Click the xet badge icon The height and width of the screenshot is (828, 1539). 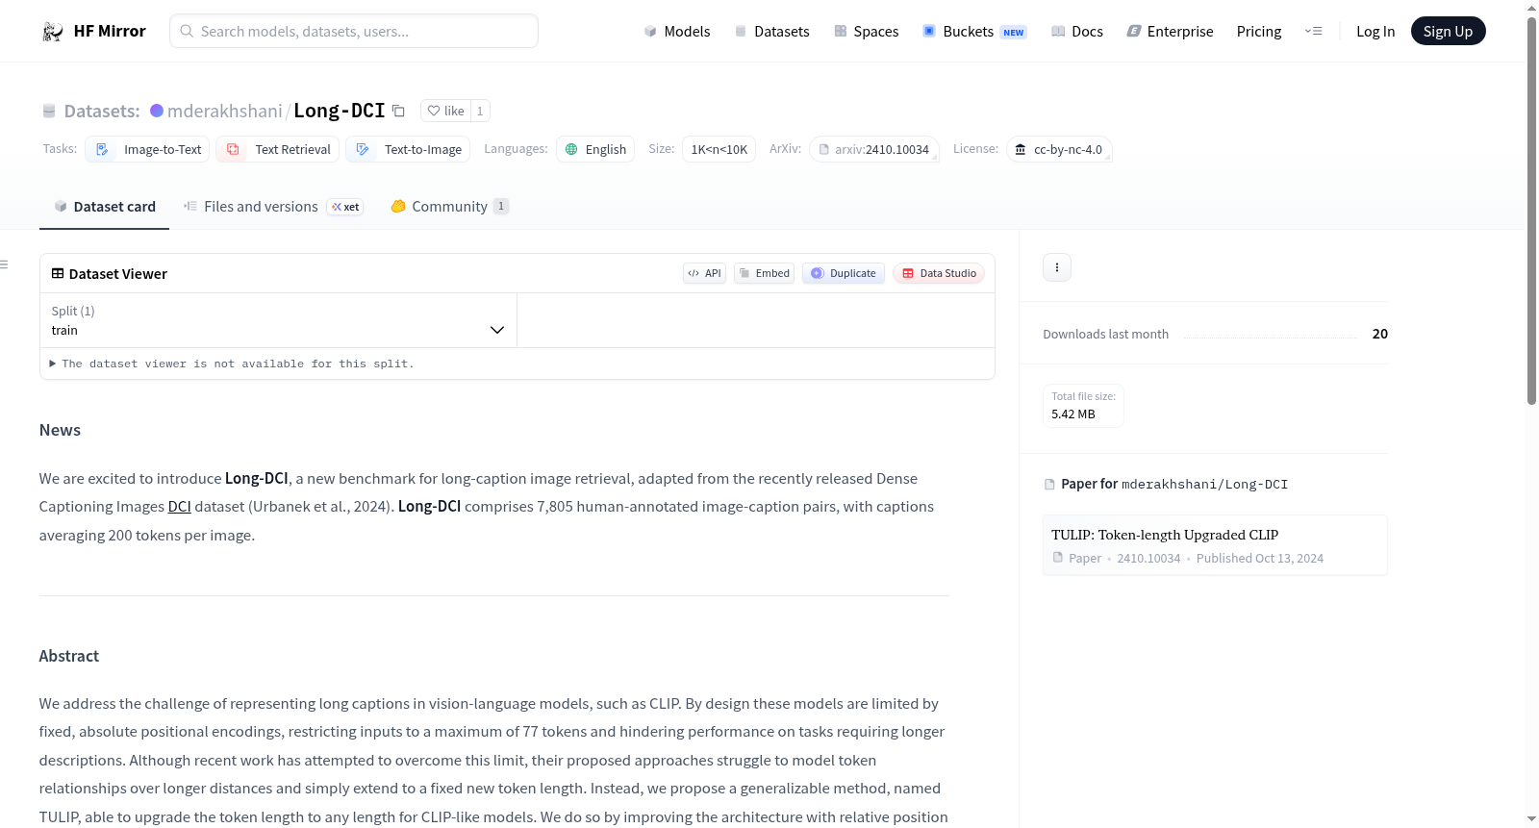tap(345, 207)
